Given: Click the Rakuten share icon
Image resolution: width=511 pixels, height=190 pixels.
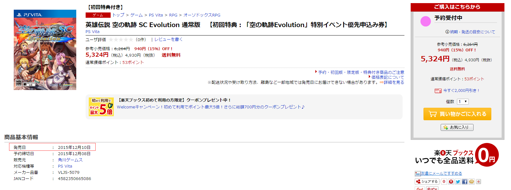Looking at the screenshot, I should pos(451,182).
